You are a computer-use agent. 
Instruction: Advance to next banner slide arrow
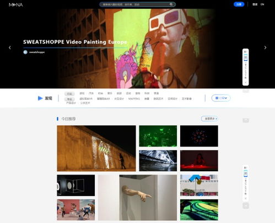tap(265, 48)
